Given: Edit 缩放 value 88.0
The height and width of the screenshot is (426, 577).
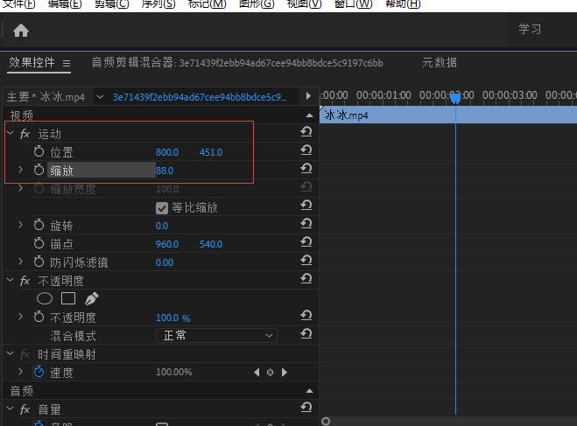Looking at the screenshot, I should click(x=165, y=171).
